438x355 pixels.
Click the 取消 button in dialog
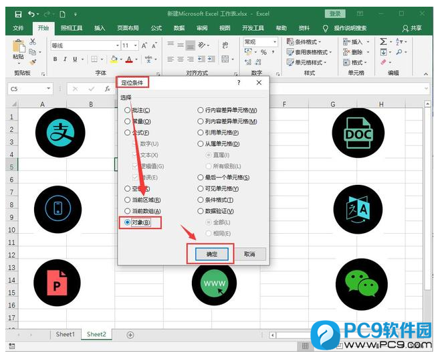(x=249, y=254)
